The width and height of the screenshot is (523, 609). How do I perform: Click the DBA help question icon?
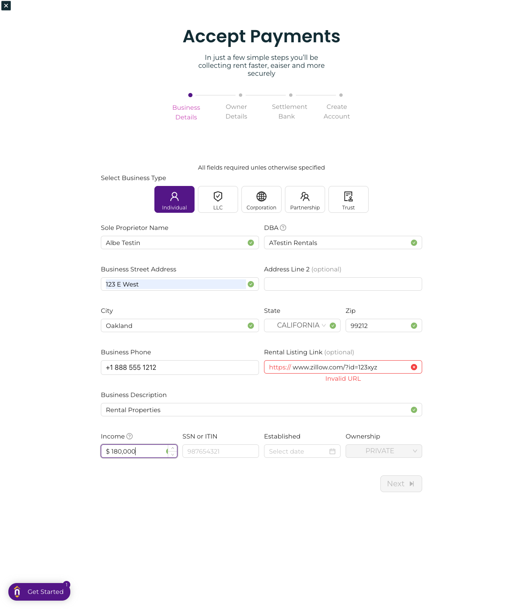(x=283, y=228)
